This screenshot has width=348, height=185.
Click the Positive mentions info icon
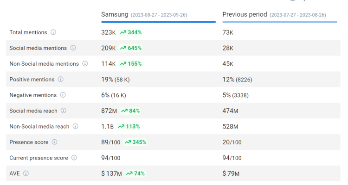pos(61,80)
